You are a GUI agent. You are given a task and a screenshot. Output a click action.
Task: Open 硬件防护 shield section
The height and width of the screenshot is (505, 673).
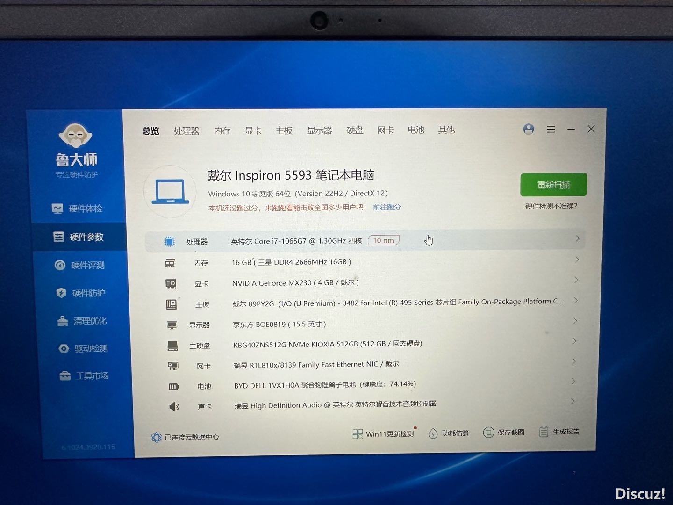80,293
